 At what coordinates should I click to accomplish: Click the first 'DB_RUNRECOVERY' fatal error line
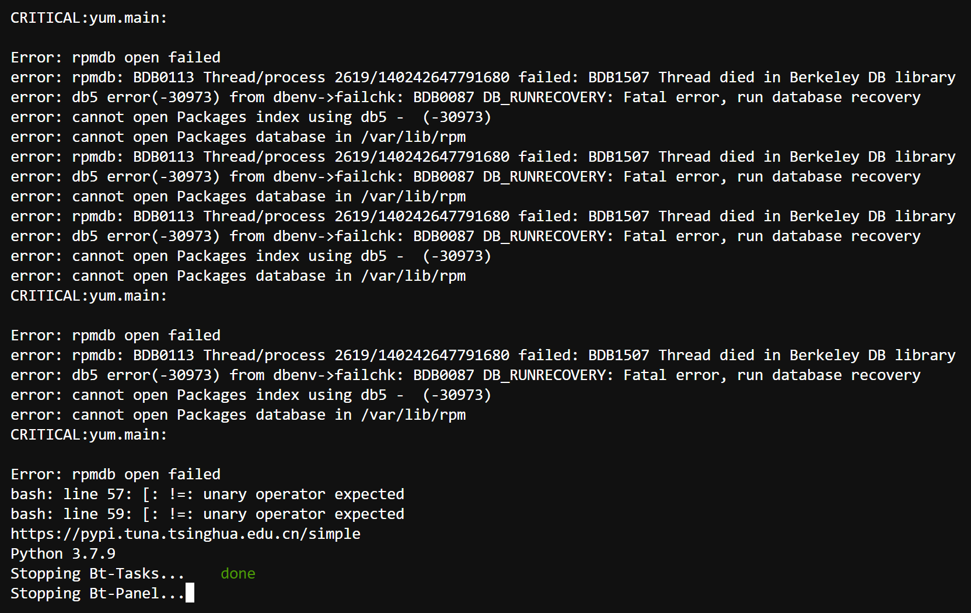(465, 97)
